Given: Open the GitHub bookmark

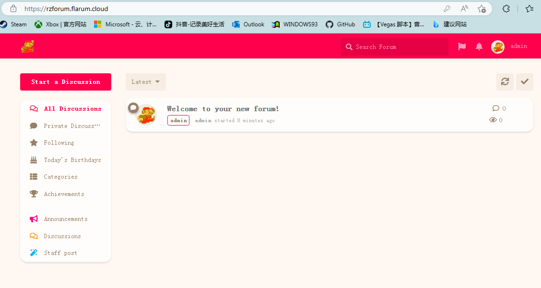Looking at the screenshot, I should [x=340, y=24].
